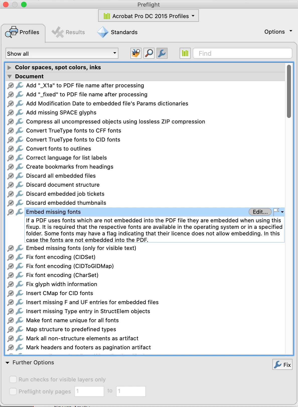Viewport: 298px width, 407px height.
Task: Click the Fix button
Action: pyautogui.click(x=282, y=364)
